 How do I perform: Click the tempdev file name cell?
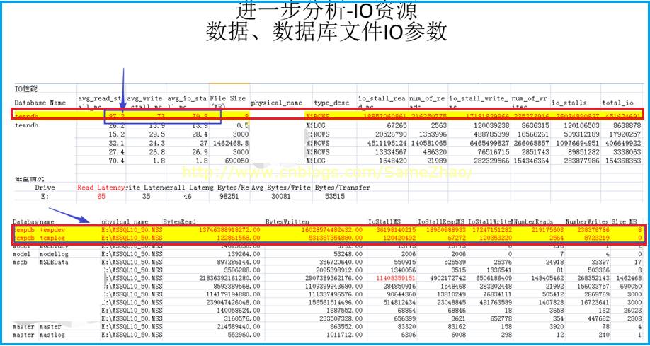[54, 230]
